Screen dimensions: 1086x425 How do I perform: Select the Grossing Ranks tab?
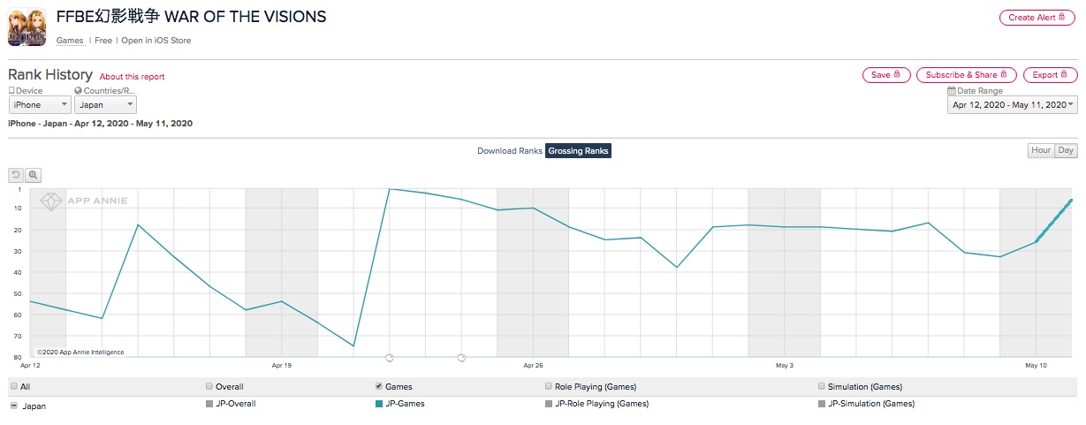pos(578,151)
